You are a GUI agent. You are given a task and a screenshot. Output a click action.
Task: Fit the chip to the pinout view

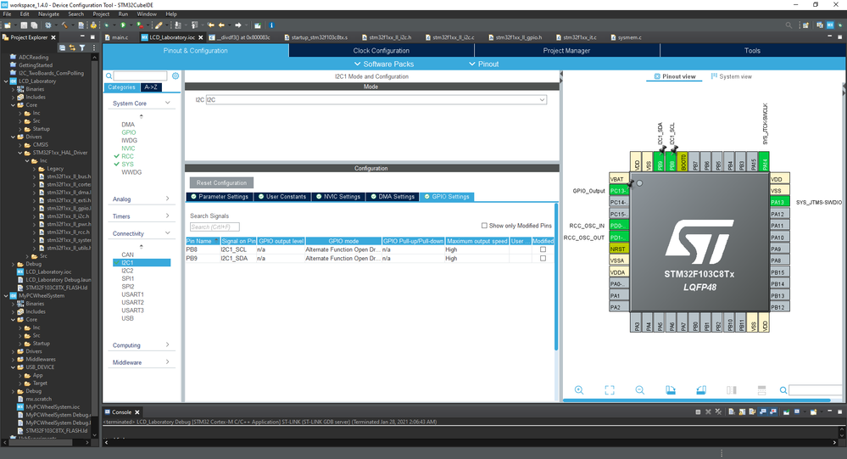point(610,389)
